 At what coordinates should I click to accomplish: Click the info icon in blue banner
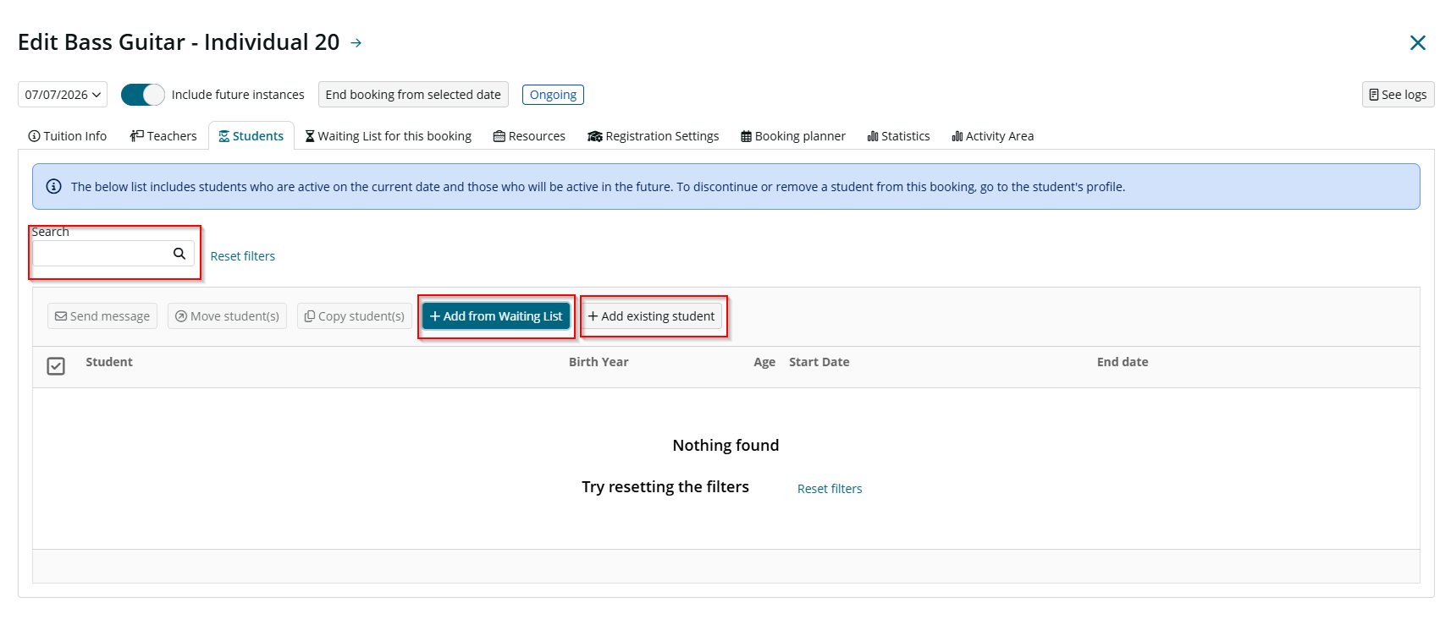(53, 187)
